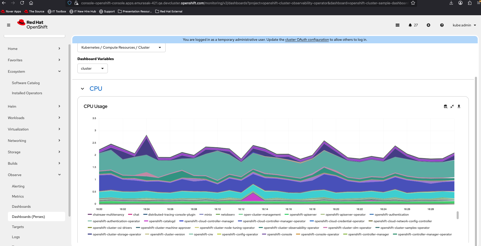
Task: Toggle openshift-apiserver series in the legend
Action: (303, 215)
